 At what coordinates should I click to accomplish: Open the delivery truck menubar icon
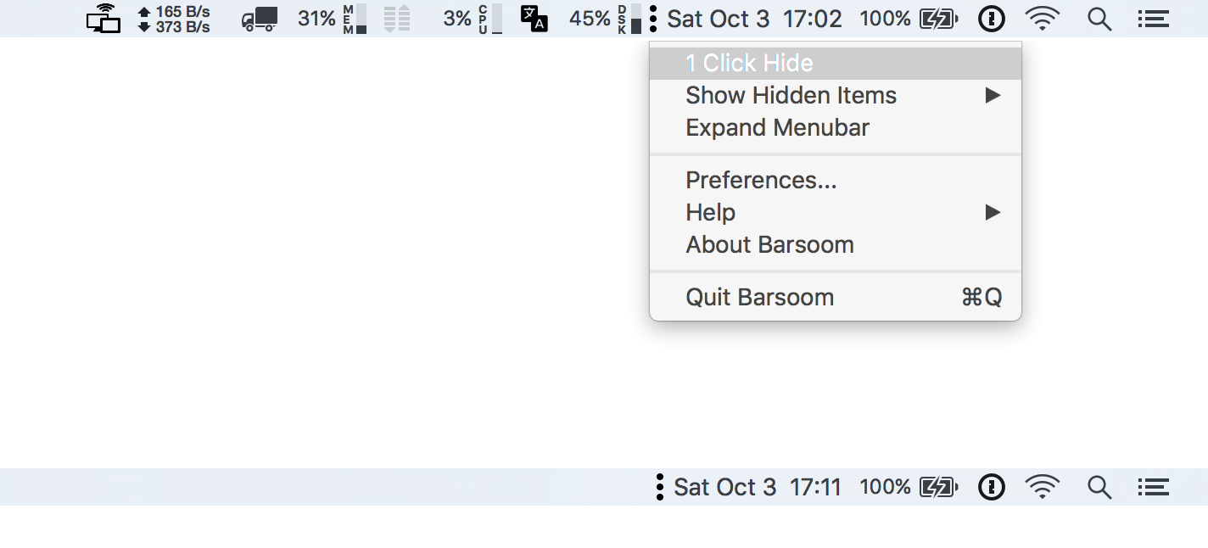[259, 19]
